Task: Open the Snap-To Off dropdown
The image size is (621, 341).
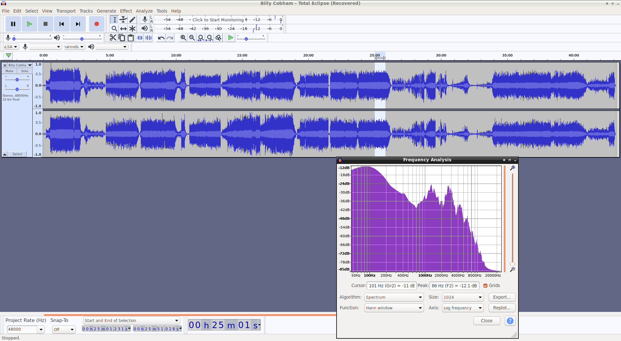Action: (64, 329)
